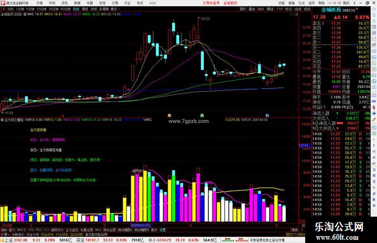Image resolution: width=377 pixels, height=243 pixels.
Task: Click the split-pane icon at chart top right
Action: (x=296, y=14)
